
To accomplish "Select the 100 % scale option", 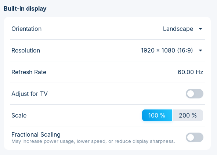I will click(157, 115).
